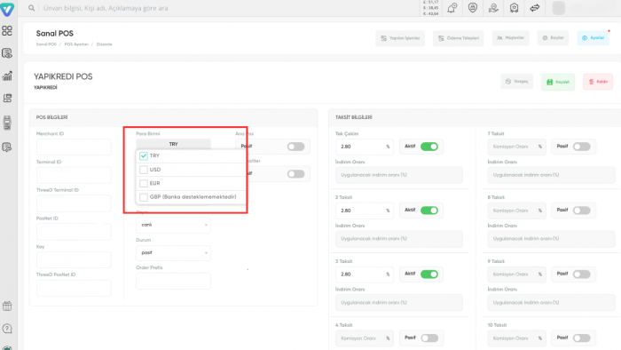Click the red Kaldır remove button
Image resolution: width=621 pixels, height=350 pixels.
click(598, 82)
